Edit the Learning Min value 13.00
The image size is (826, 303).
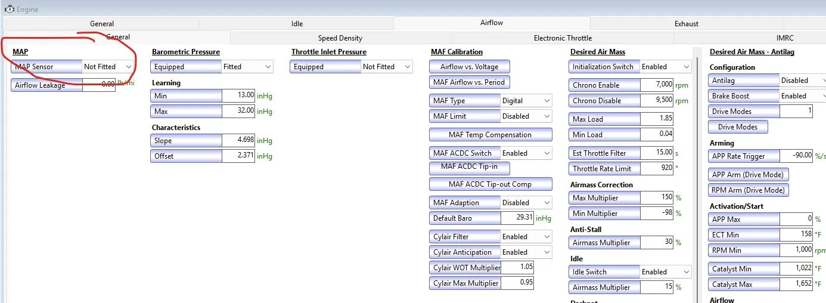pos(238,96)
